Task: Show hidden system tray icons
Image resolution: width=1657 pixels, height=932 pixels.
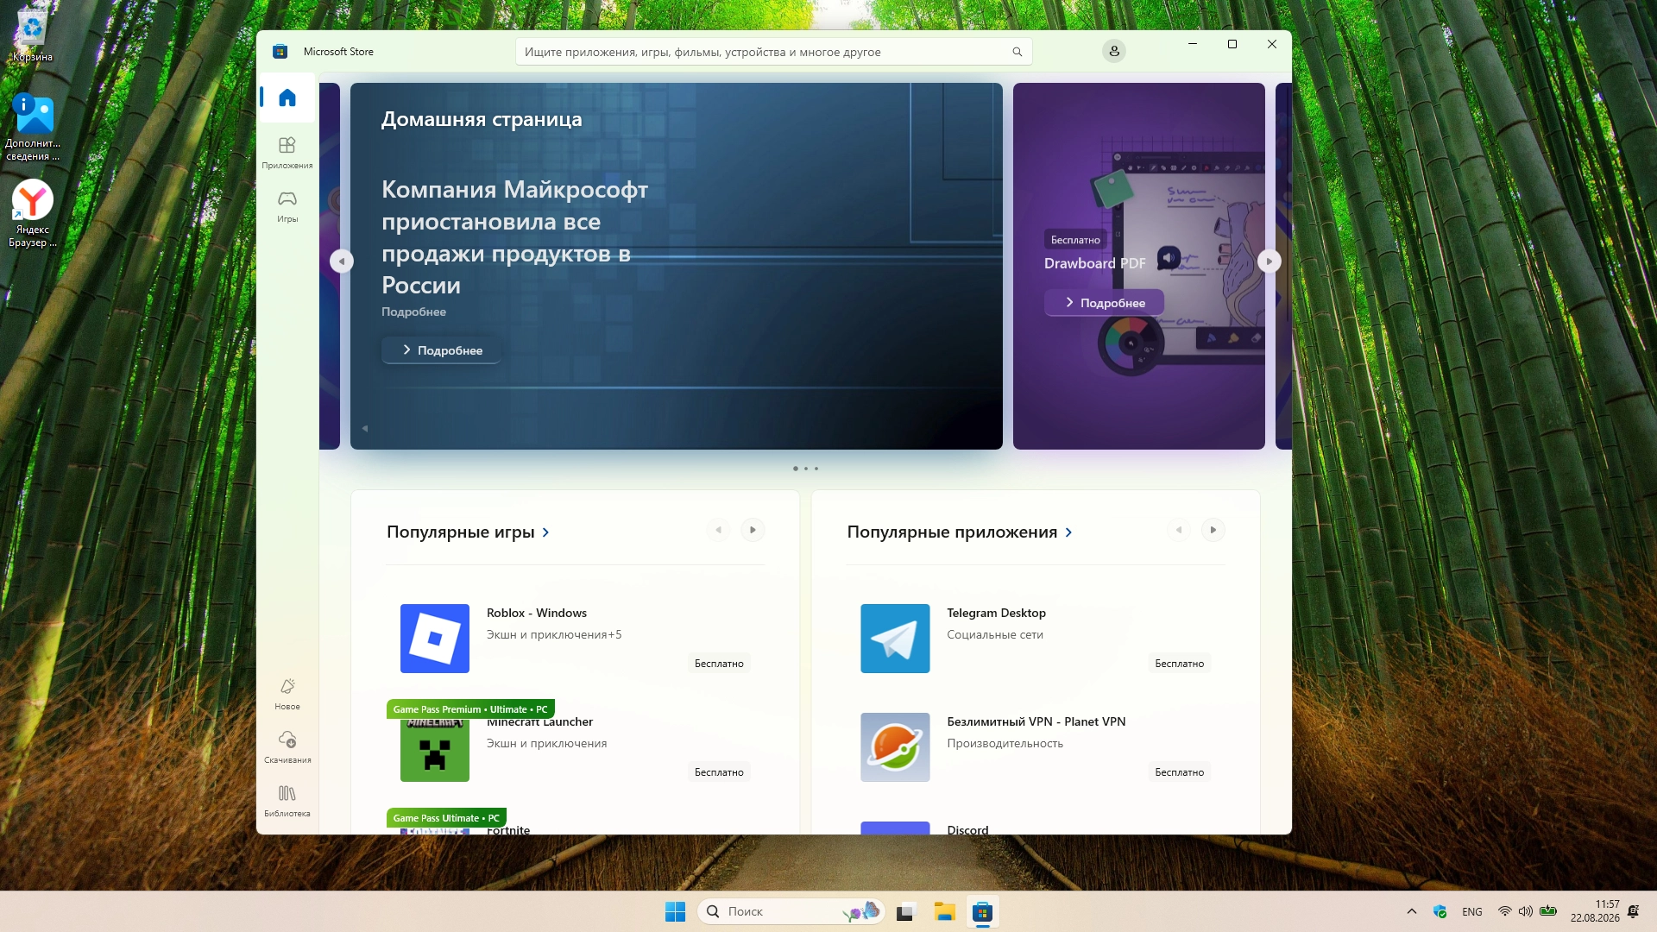Action: coord(1412,911)
